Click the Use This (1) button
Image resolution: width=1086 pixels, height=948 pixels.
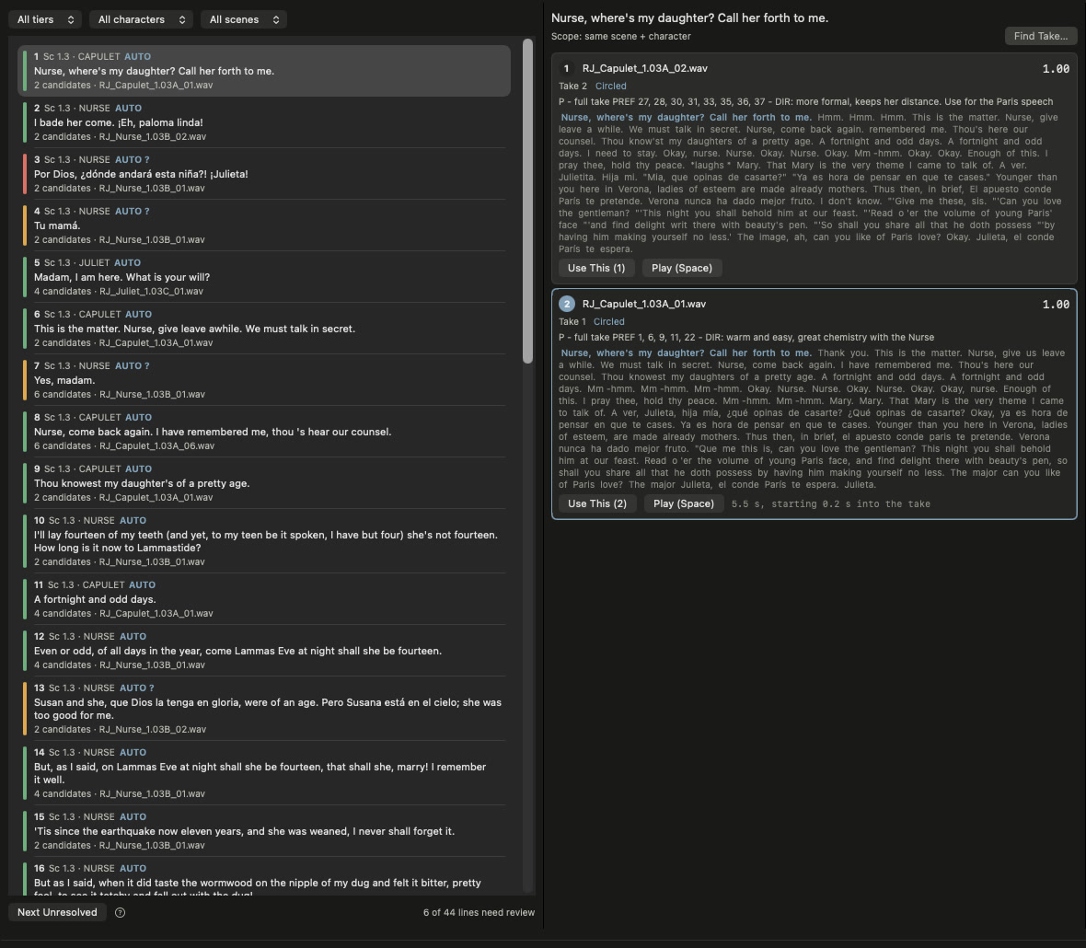(596, 268)
